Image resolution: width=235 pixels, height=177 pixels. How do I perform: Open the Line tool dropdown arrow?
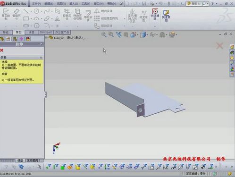tap(31, 11)
